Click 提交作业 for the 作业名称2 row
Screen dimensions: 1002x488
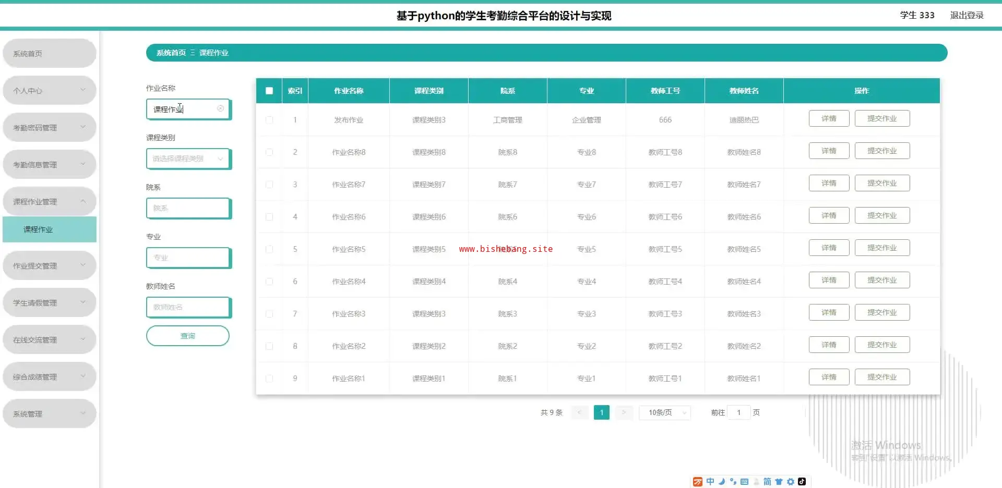coord(882,345)
